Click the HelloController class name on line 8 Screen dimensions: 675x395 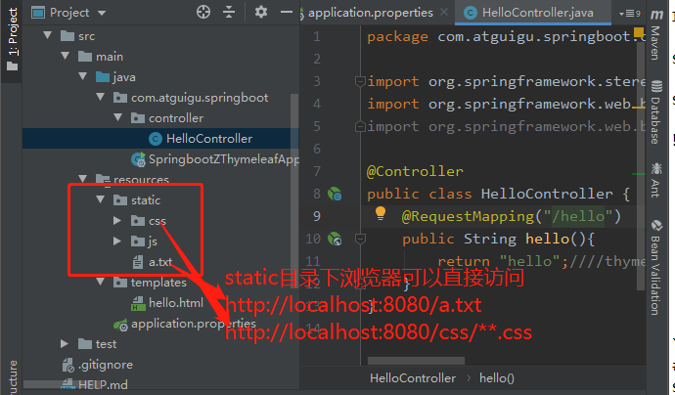point(547,194)
